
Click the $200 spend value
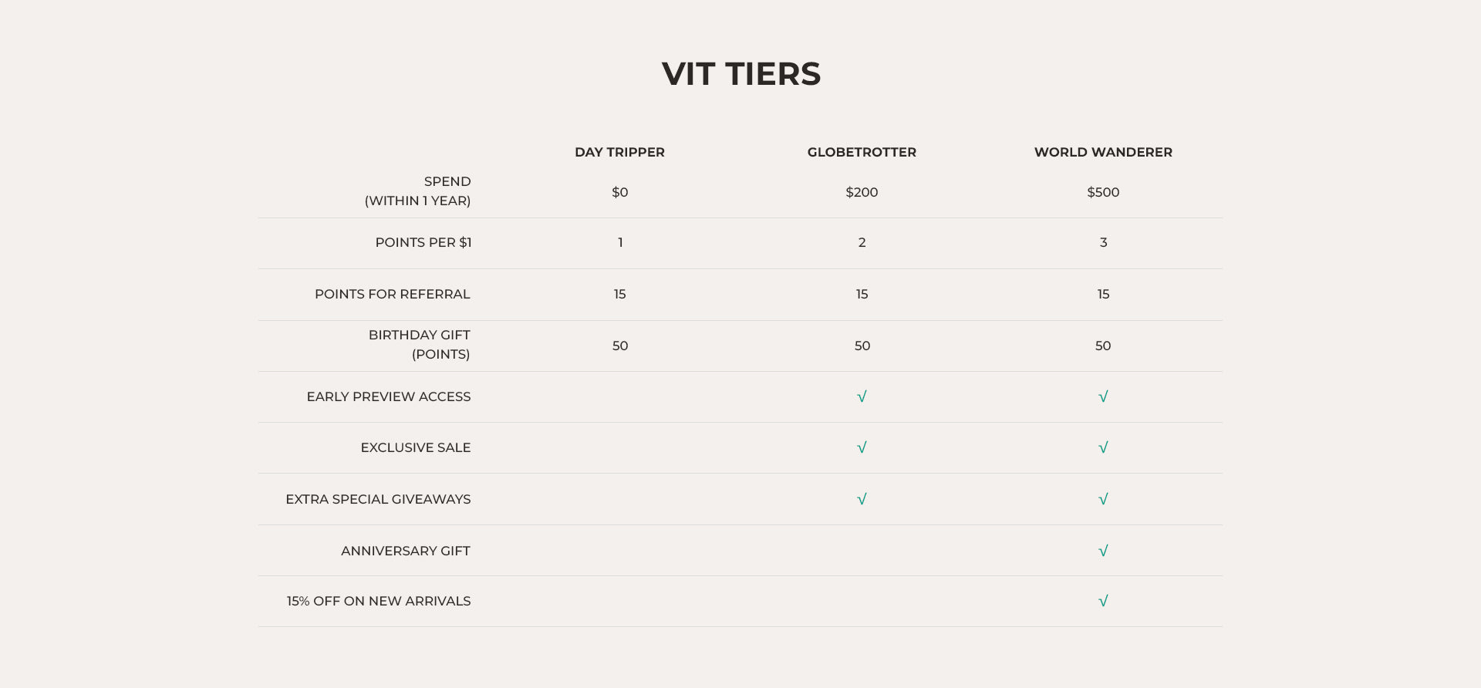(862, 192)
